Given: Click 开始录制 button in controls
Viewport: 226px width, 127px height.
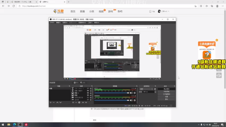Looking at the screenshot, I should [x=166, y=91].
